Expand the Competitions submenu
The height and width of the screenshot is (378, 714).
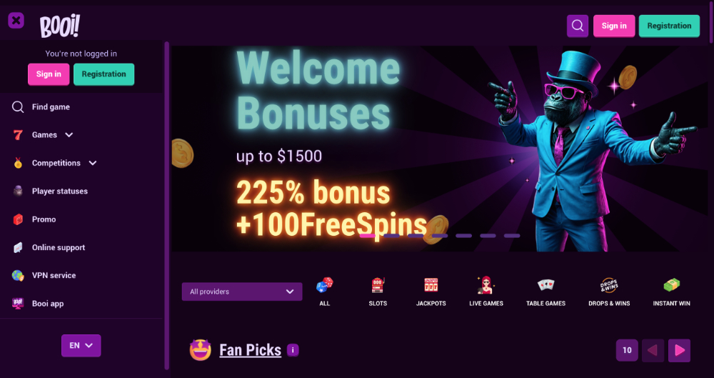[92, 163]
